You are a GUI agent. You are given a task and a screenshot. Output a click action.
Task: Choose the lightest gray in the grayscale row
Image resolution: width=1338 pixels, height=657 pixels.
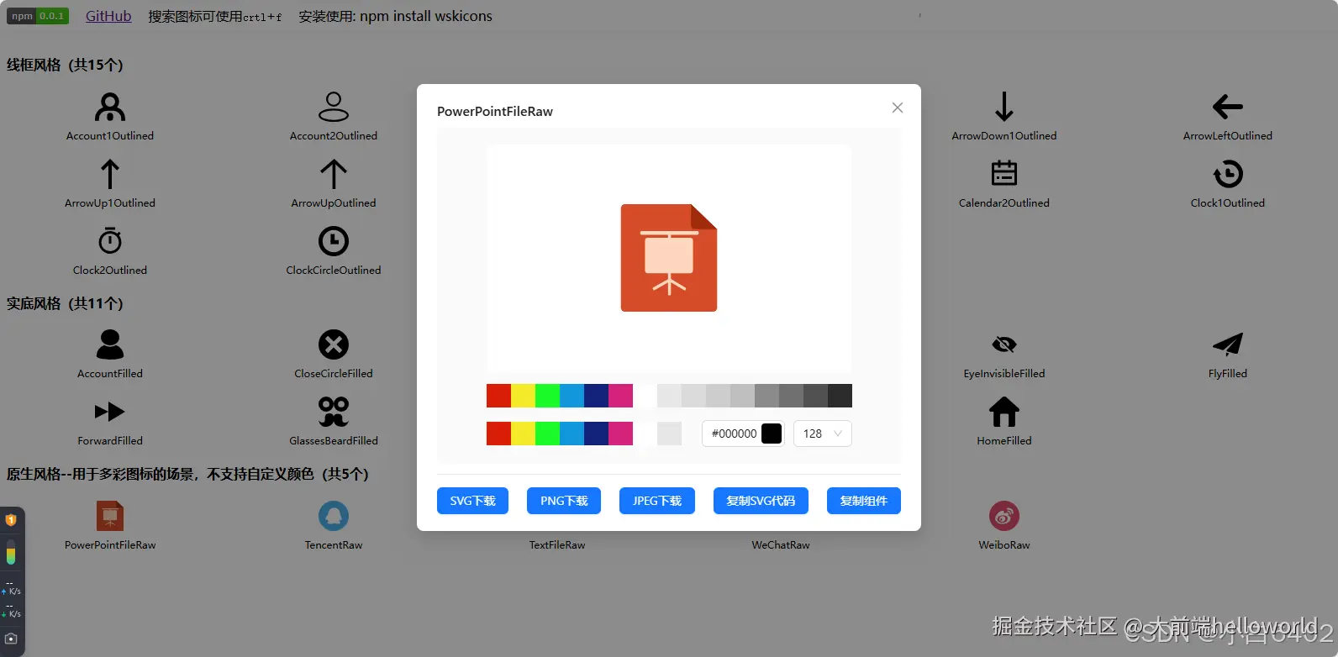(669, 396)
